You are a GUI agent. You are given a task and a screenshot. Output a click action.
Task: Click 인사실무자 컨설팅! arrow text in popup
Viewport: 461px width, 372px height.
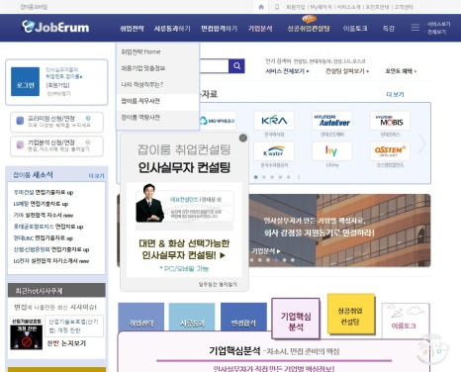click(x=184, y=255)
